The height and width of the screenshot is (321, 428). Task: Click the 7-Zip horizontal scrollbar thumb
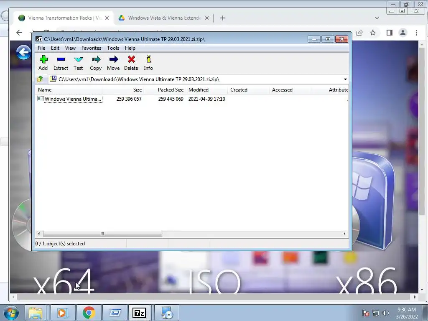click(102, 234)
